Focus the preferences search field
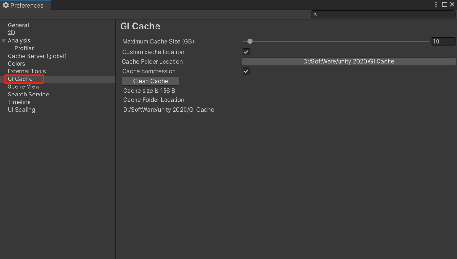Viewport: 457px width, 259px height. 383,14
